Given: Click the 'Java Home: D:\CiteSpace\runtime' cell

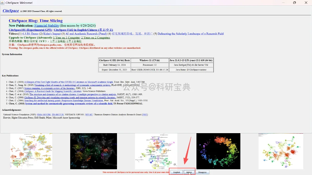Looking at the screenshot, I should 191,70.
